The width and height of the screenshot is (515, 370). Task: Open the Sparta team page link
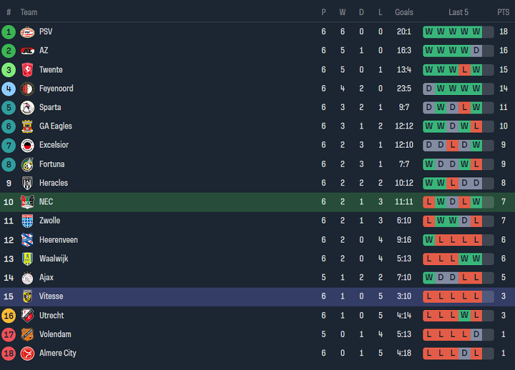50,108
